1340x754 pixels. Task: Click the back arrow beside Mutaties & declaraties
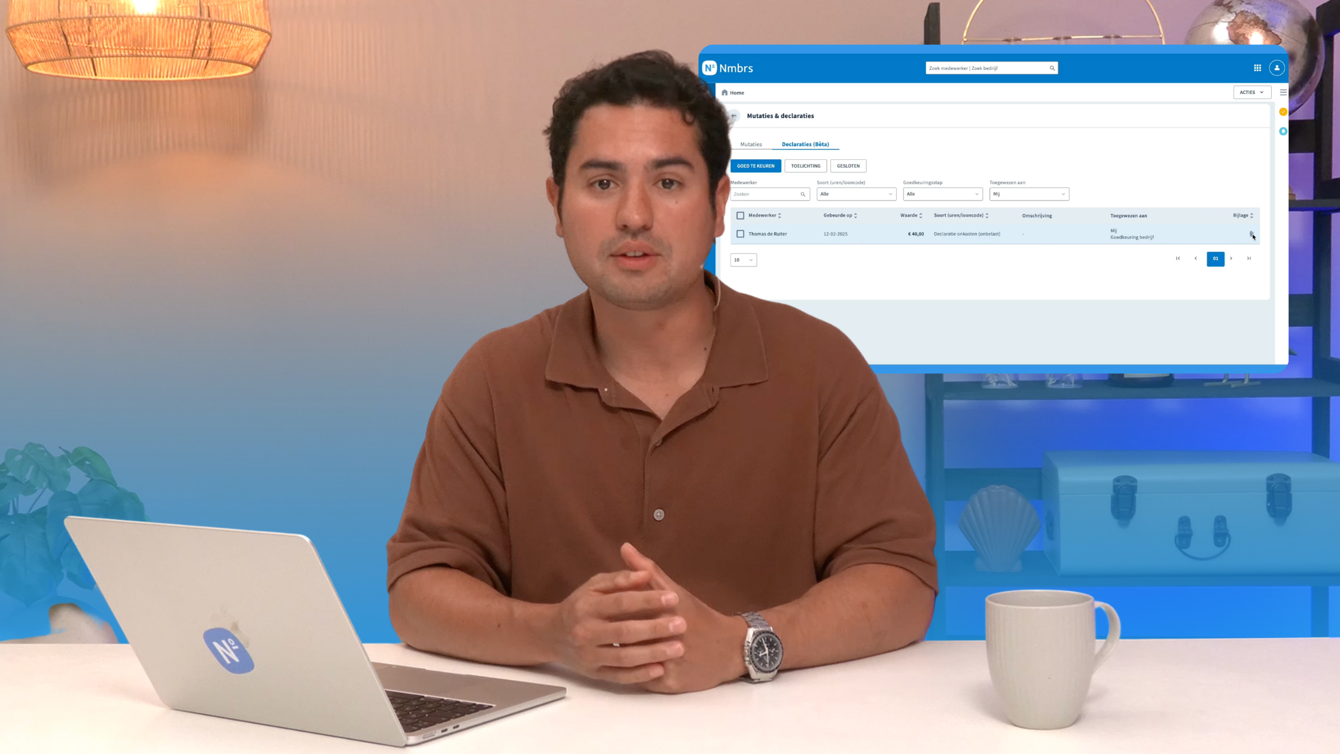(733, 115)
